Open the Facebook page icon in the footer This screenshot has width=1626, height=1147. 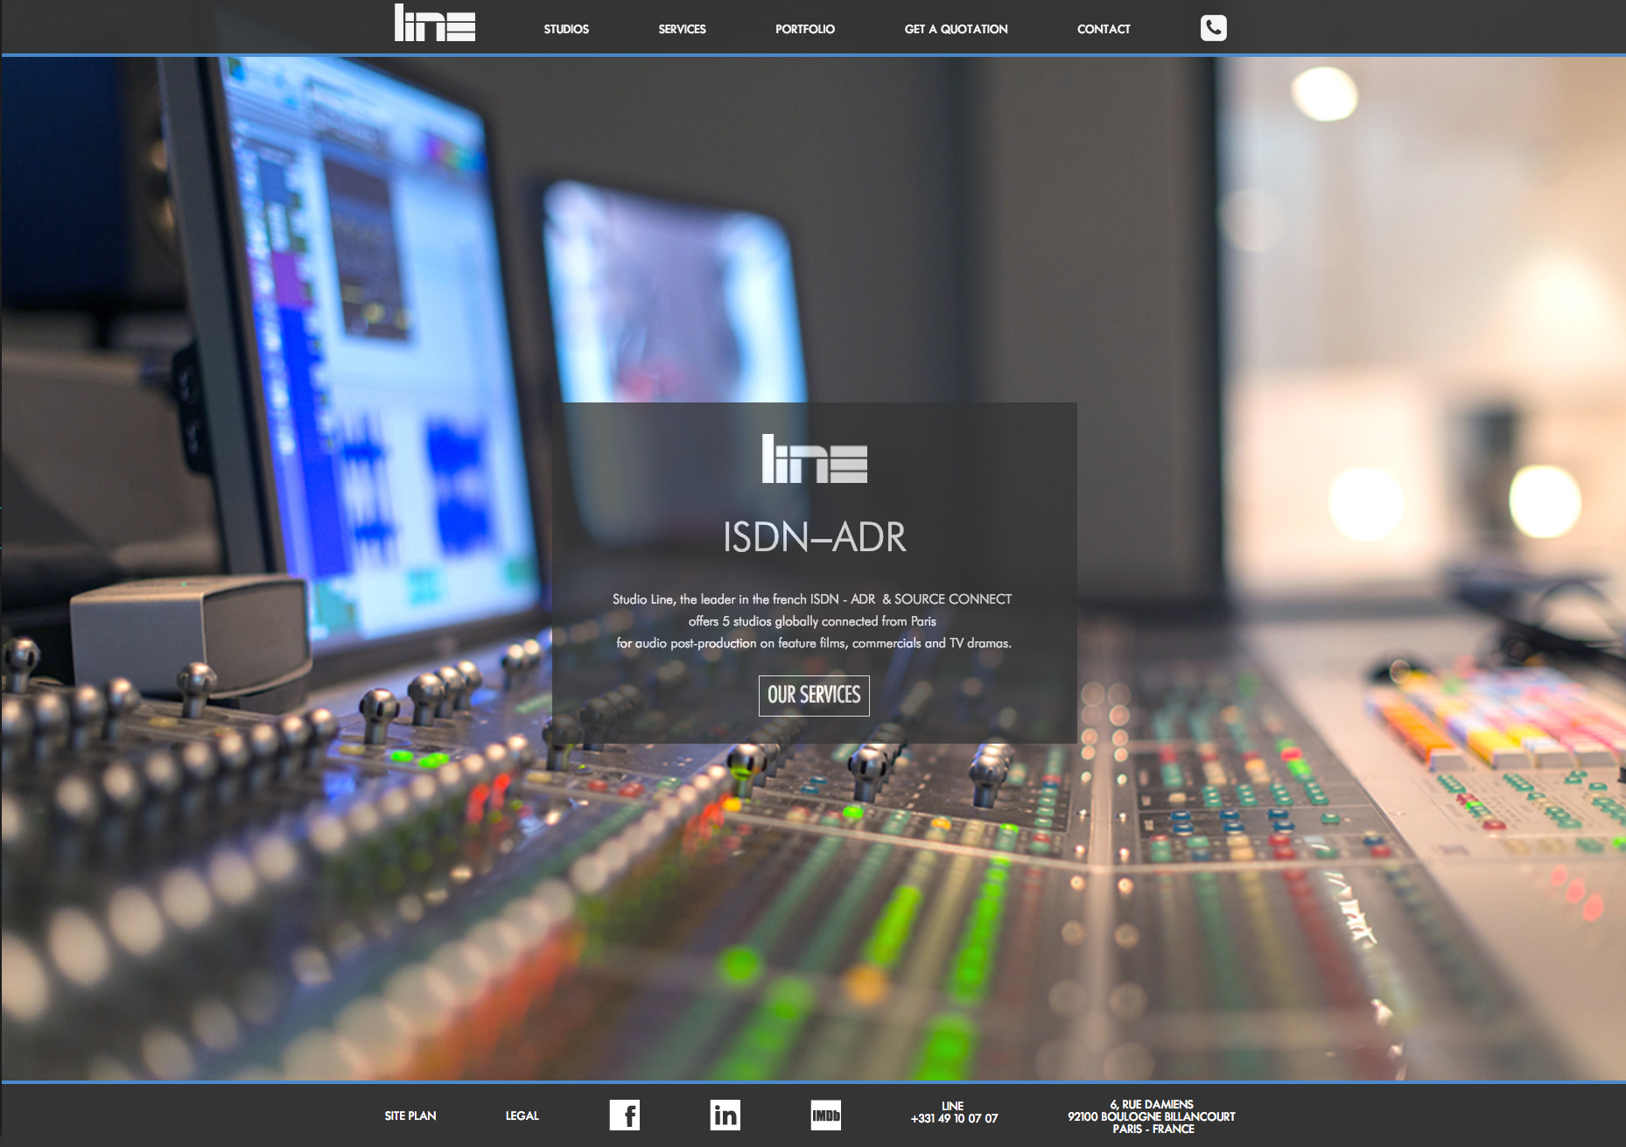tap(625, 1115)
